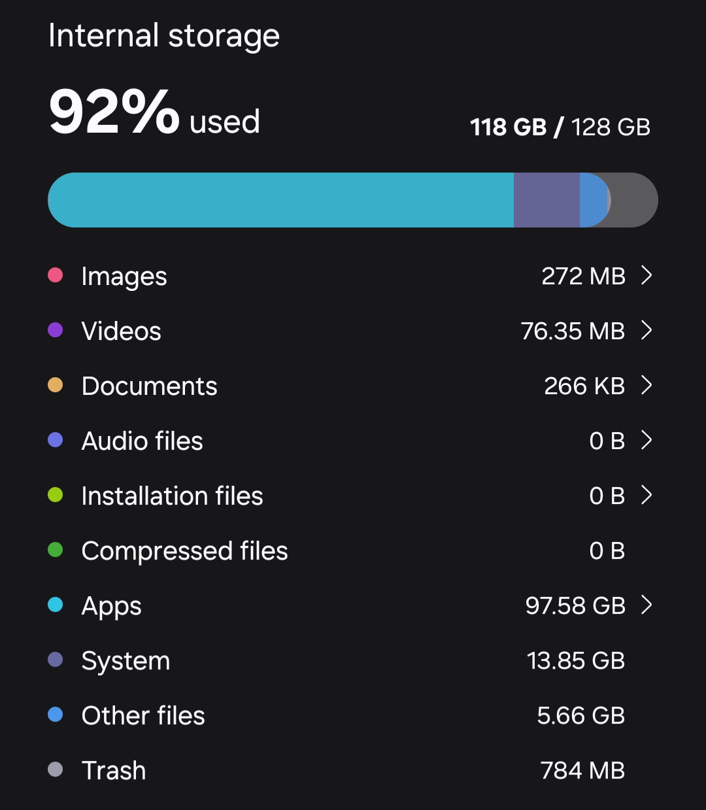Open the Installation files category
Image resolution: width=706 pixels, height=810 pixels.
pyautogui.click(x=172, y=496)
